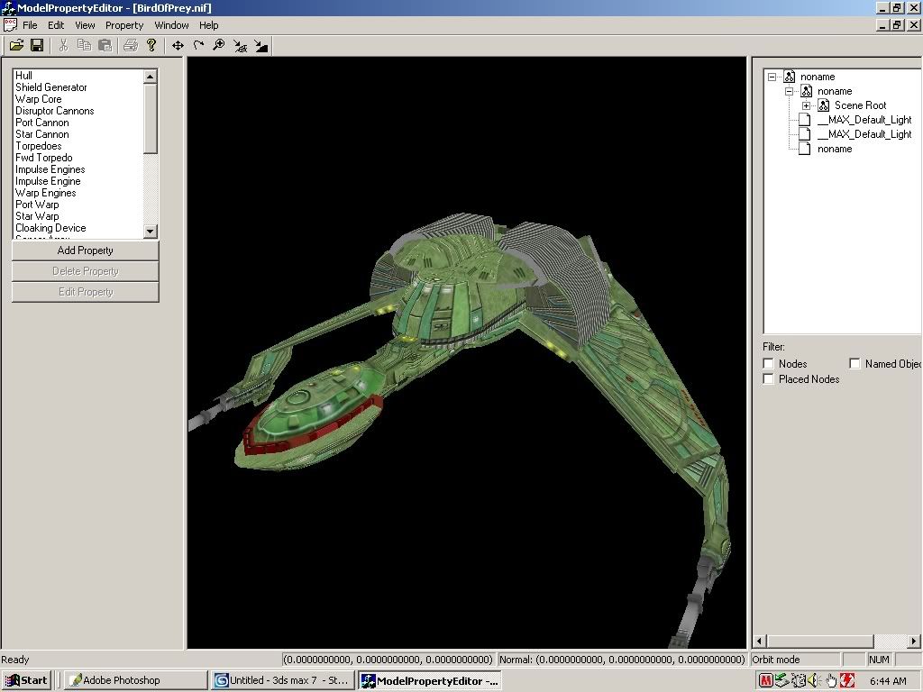Click the Safely Remove Hardware tray icon

pos(781,681)
